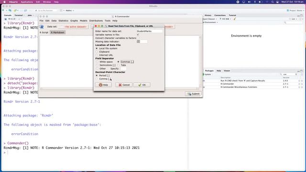Toggle 'Convert character variables to factors' checkbox
This screenshot has width=306, height=172.
[138, 38]
